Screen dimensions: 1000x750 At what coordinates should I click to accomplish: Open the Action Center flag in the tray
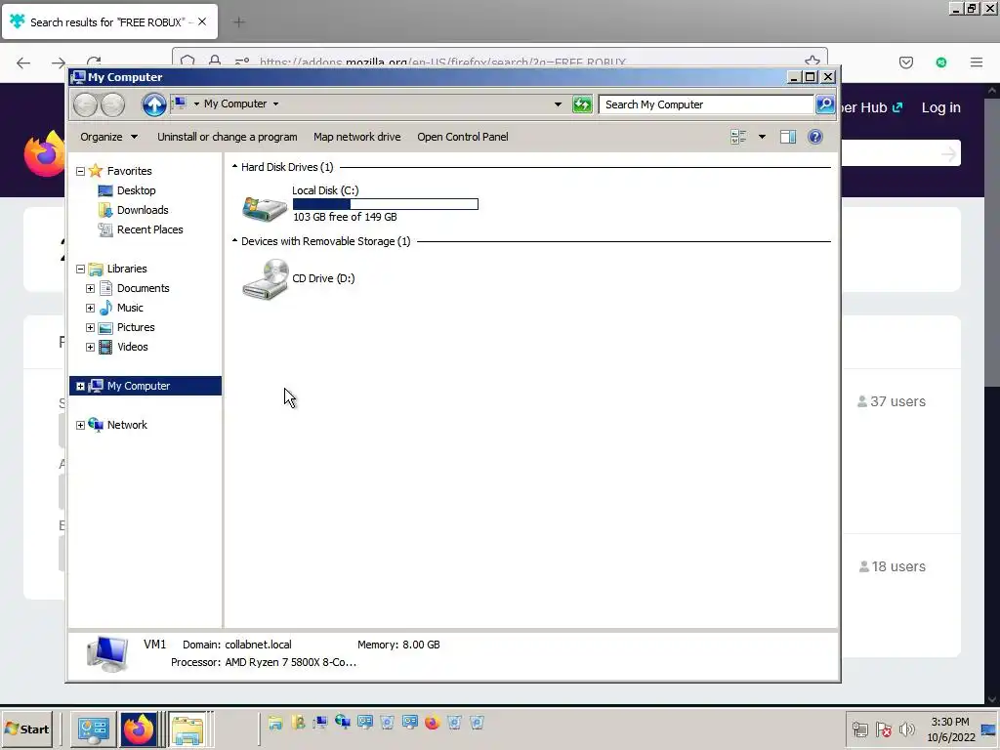883,729
